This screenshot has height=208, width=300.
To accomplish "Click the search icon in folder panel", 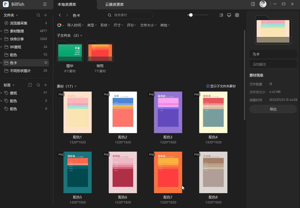I will point(38,15).
